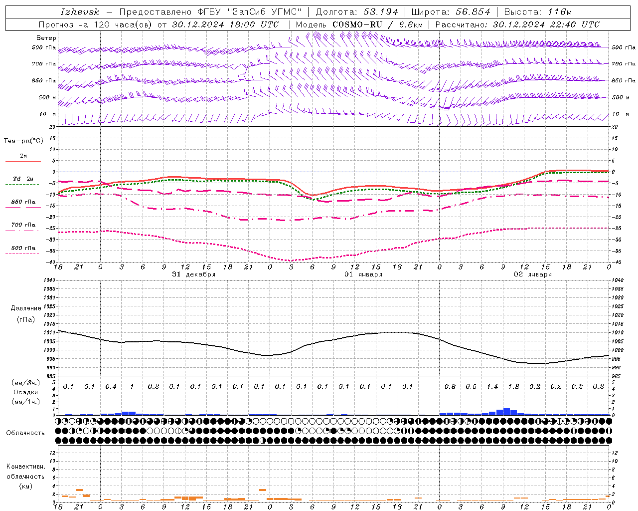Screen dimensions: 638x511
Task: Click "Рассчитано: 30.12.2024 22:40 UTC" timestamp
Action: [x=517, y=24]
